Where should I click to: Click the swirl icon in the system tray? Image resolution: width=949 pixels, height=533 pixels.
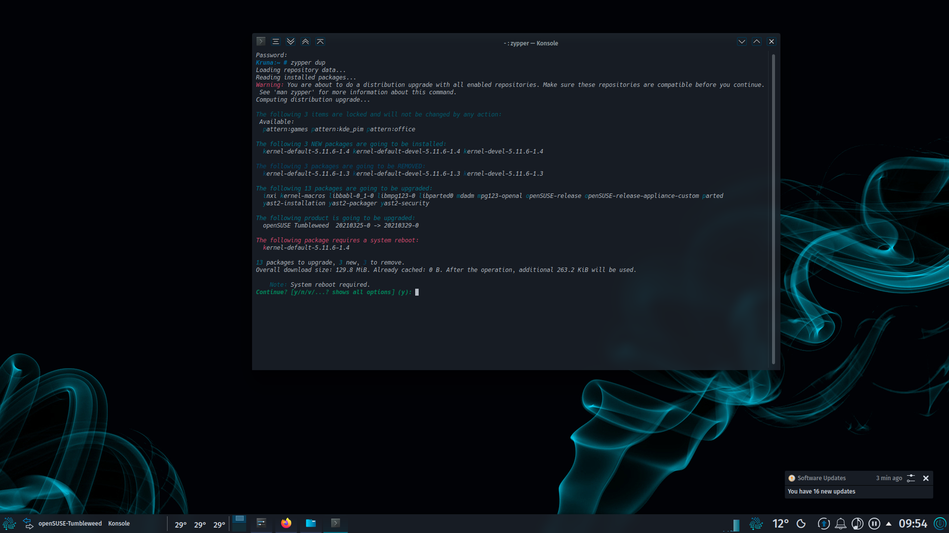756,524
